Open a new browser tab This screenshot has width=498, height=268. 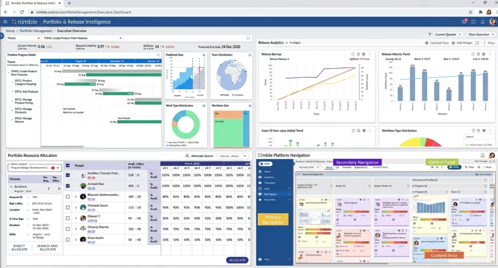point(69,3)
